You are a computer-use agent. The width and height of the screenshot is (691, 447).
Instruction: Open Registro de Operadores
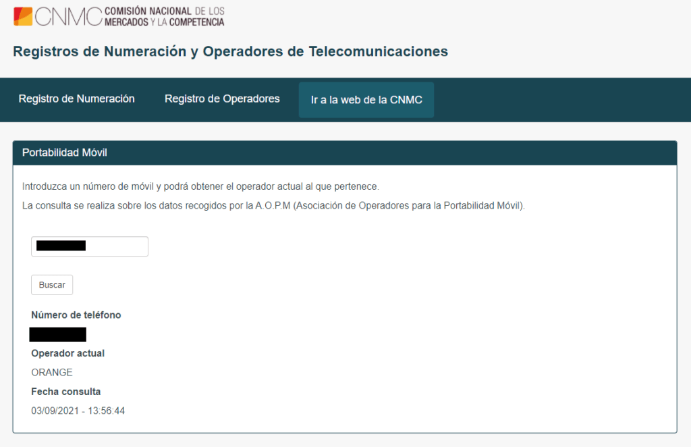click(222, 99)
